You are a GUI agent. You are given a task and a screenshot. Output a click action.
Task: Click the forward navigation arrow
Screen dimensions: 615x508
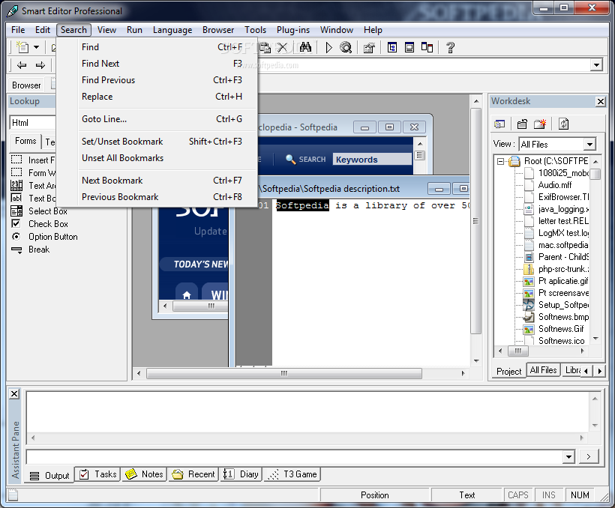pyautogui.click(x=40, y=65)
